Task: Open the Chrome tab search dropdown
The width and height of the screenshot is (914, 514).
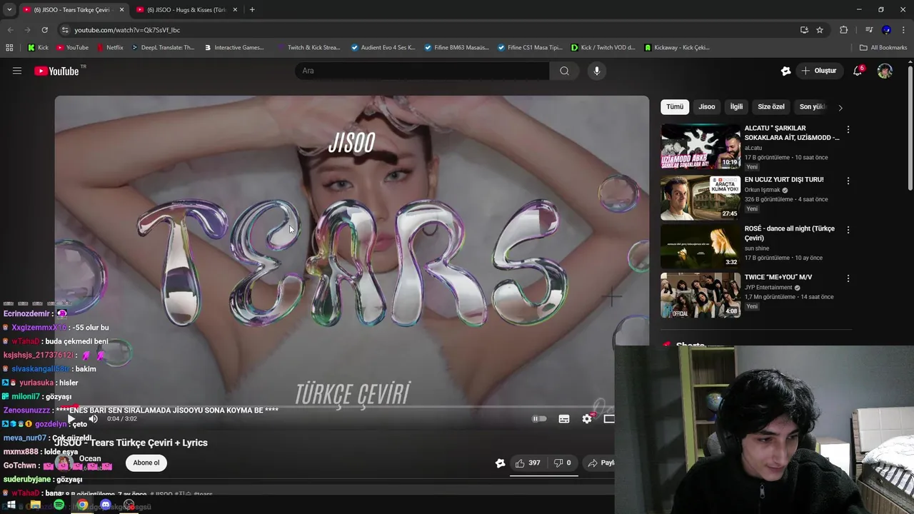Action: click(9, 9)
